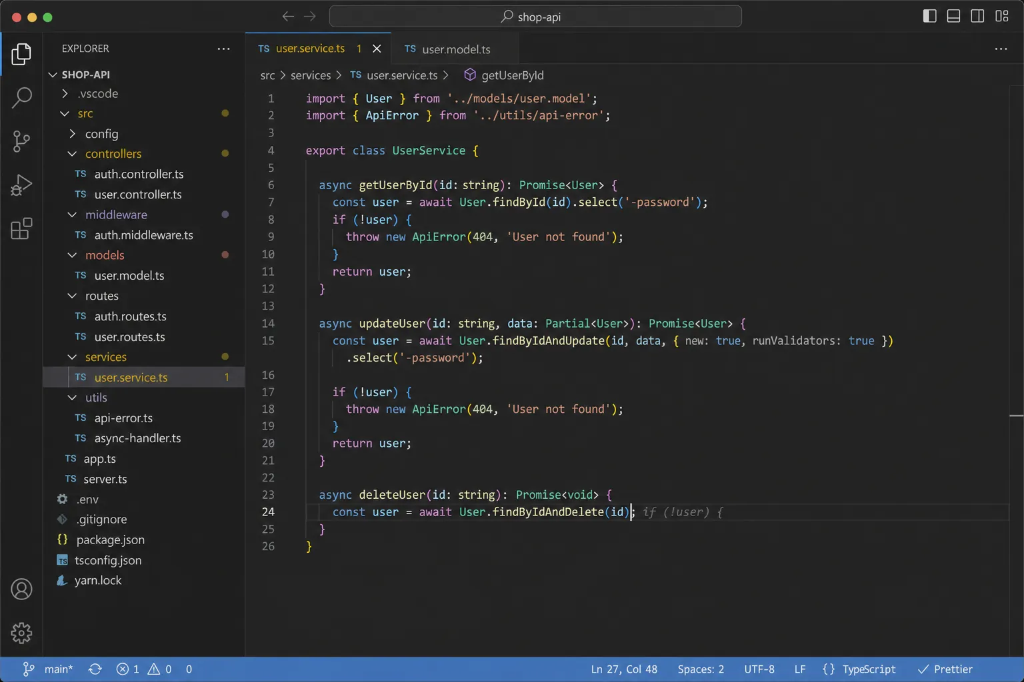Viewport: 1024px width, 682px height.
Task: Open the Search view icon
Action: click(x=21, y=98)
